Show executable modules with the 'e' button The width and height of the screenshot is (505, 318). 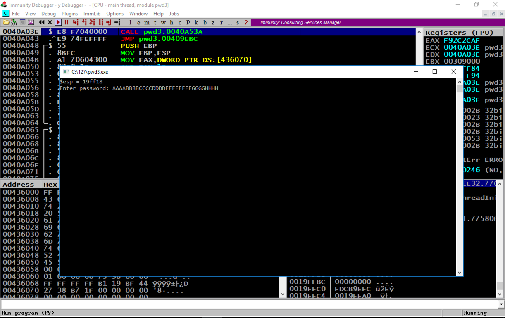tap(138, 22)
